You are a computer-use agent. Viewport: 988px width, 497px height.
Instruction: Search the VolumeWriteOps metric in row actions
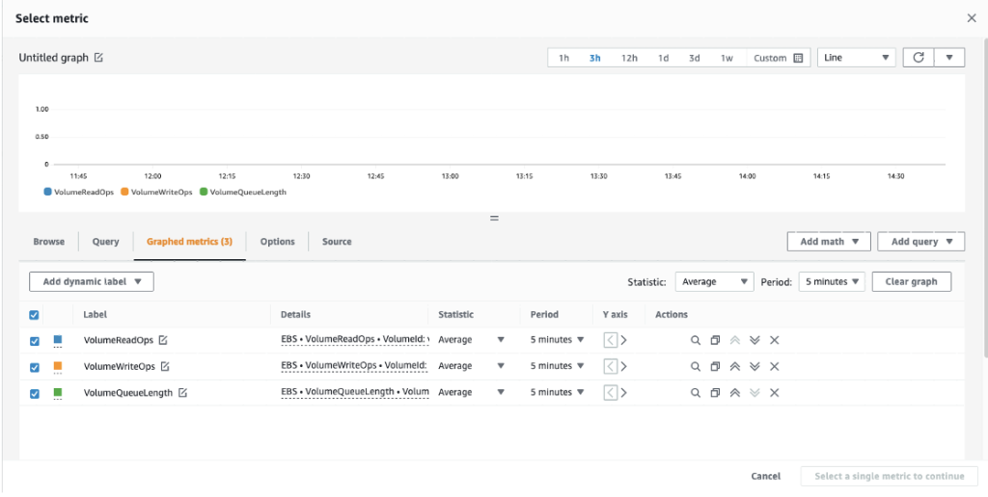(x=696, y=366)
